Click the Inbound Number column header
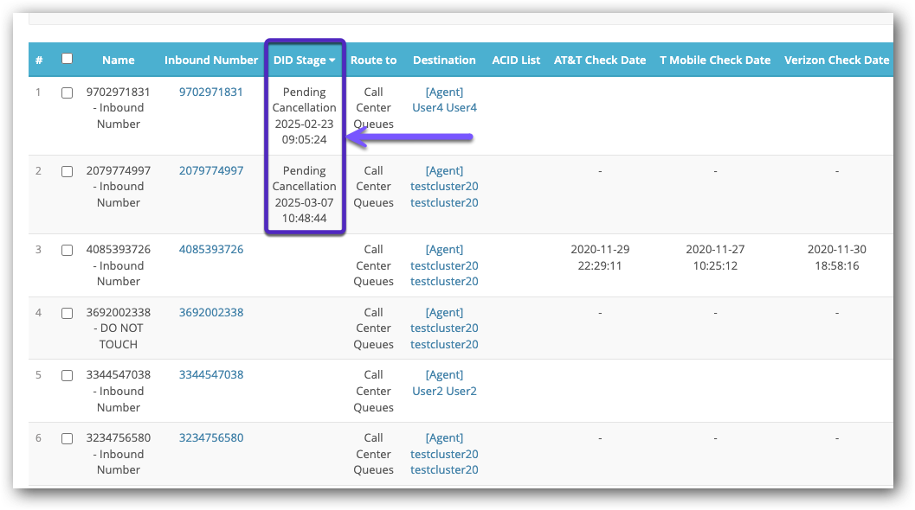This screenshot has width=915, height=510. (211, 61)
